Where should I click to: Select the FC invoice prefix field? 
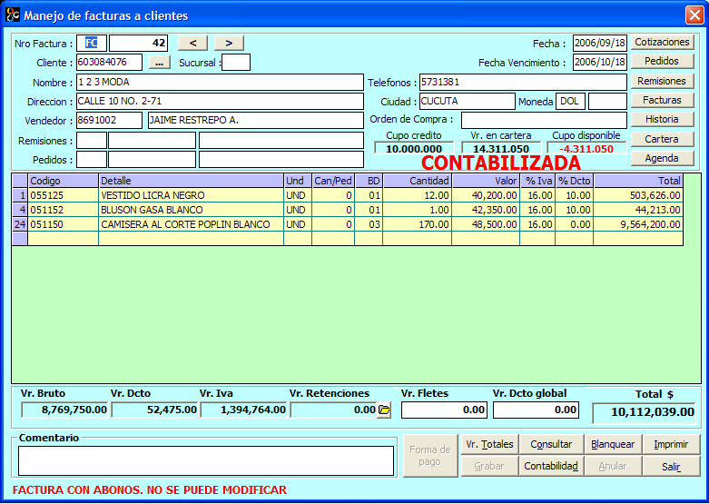click(92, 43)
